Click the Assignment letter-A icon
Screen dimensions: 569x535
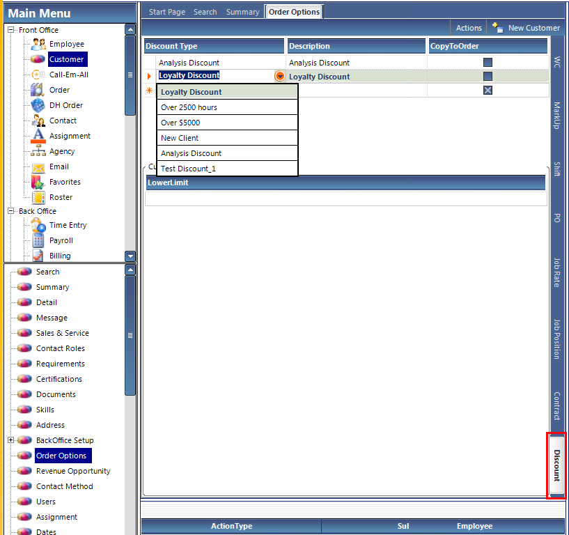pyautogui.click(x=38, y=136)
